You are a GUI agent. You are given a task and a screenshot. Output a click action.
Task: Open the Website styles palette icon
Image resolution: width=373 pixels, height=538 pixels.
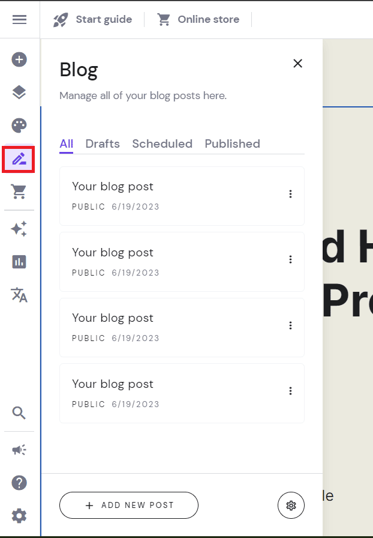click(x=19, y=125)
